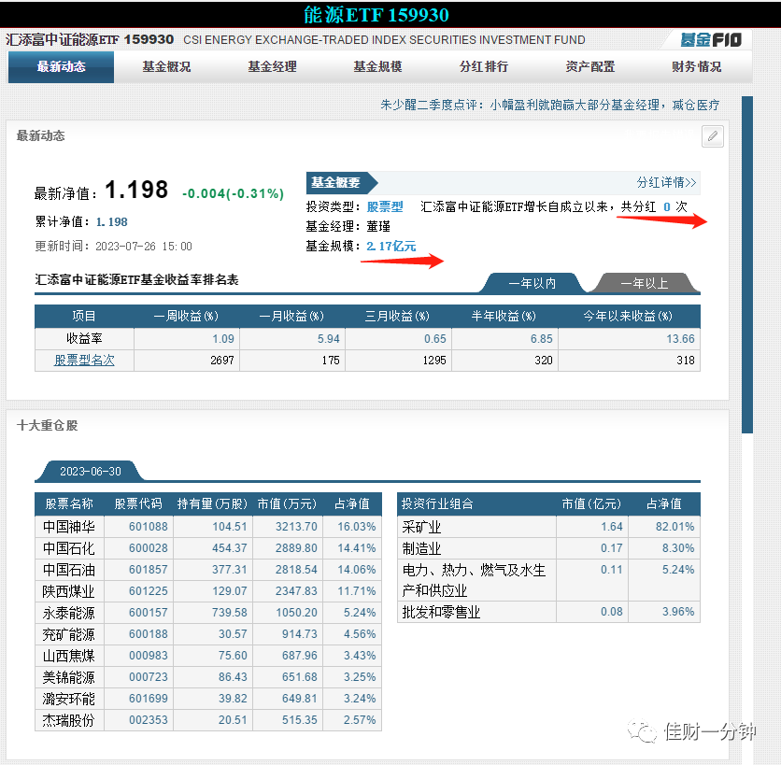Click the 基金F10 logo
Viewport: 781px width, 765px height.
click(x=711, y=40)
